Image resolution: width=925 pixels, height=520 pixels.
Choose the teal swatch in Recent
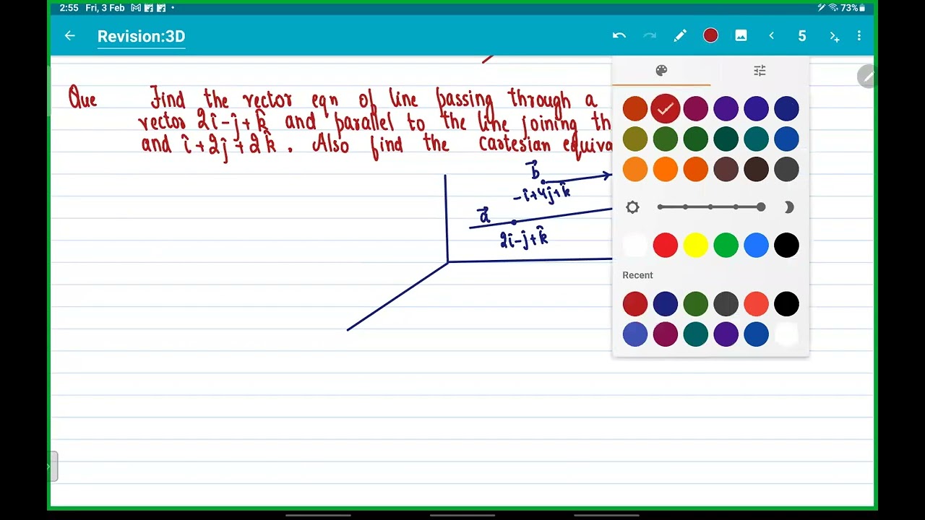(x=695, y=334)
